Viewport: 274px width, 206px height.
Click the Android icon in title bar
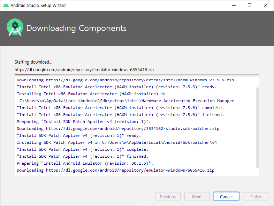(x=6, y=6)
